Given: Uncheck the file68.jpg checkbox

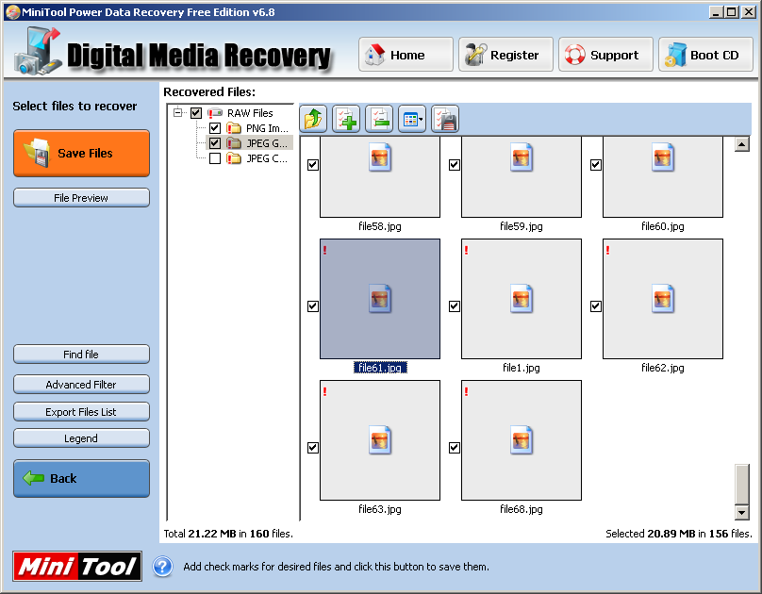Looking at the screenshot, I should coord(455,448).
